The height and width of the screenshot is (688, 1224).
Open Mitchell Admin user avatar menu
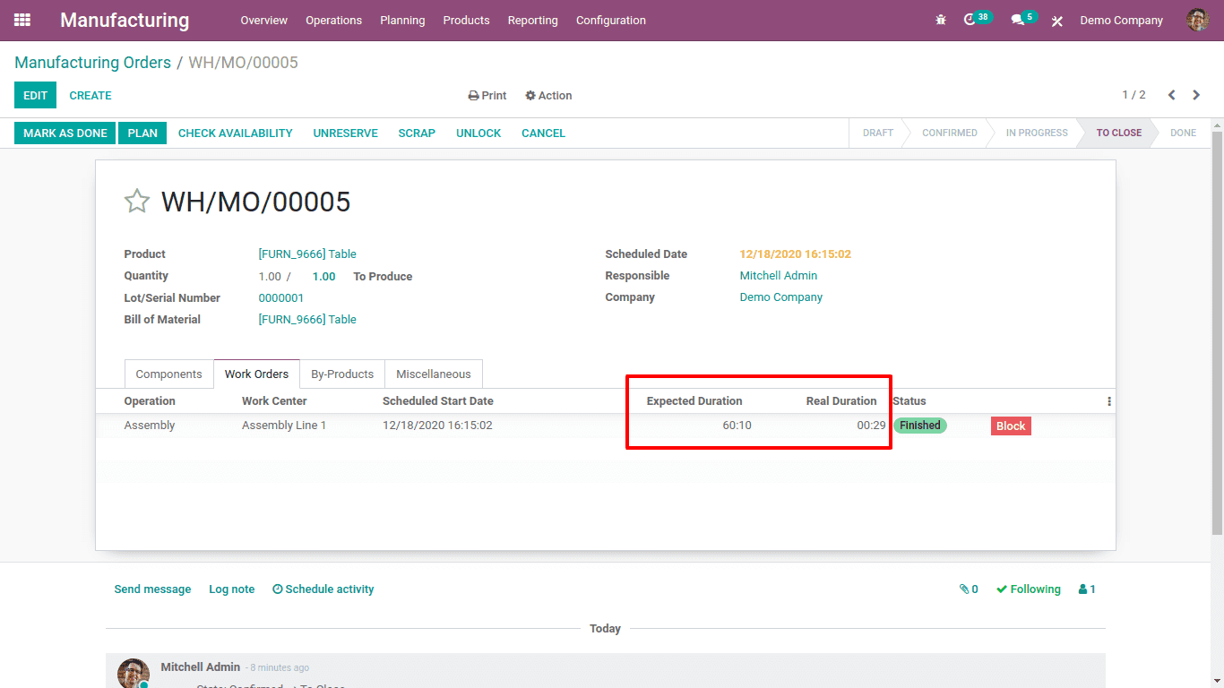1197,20
